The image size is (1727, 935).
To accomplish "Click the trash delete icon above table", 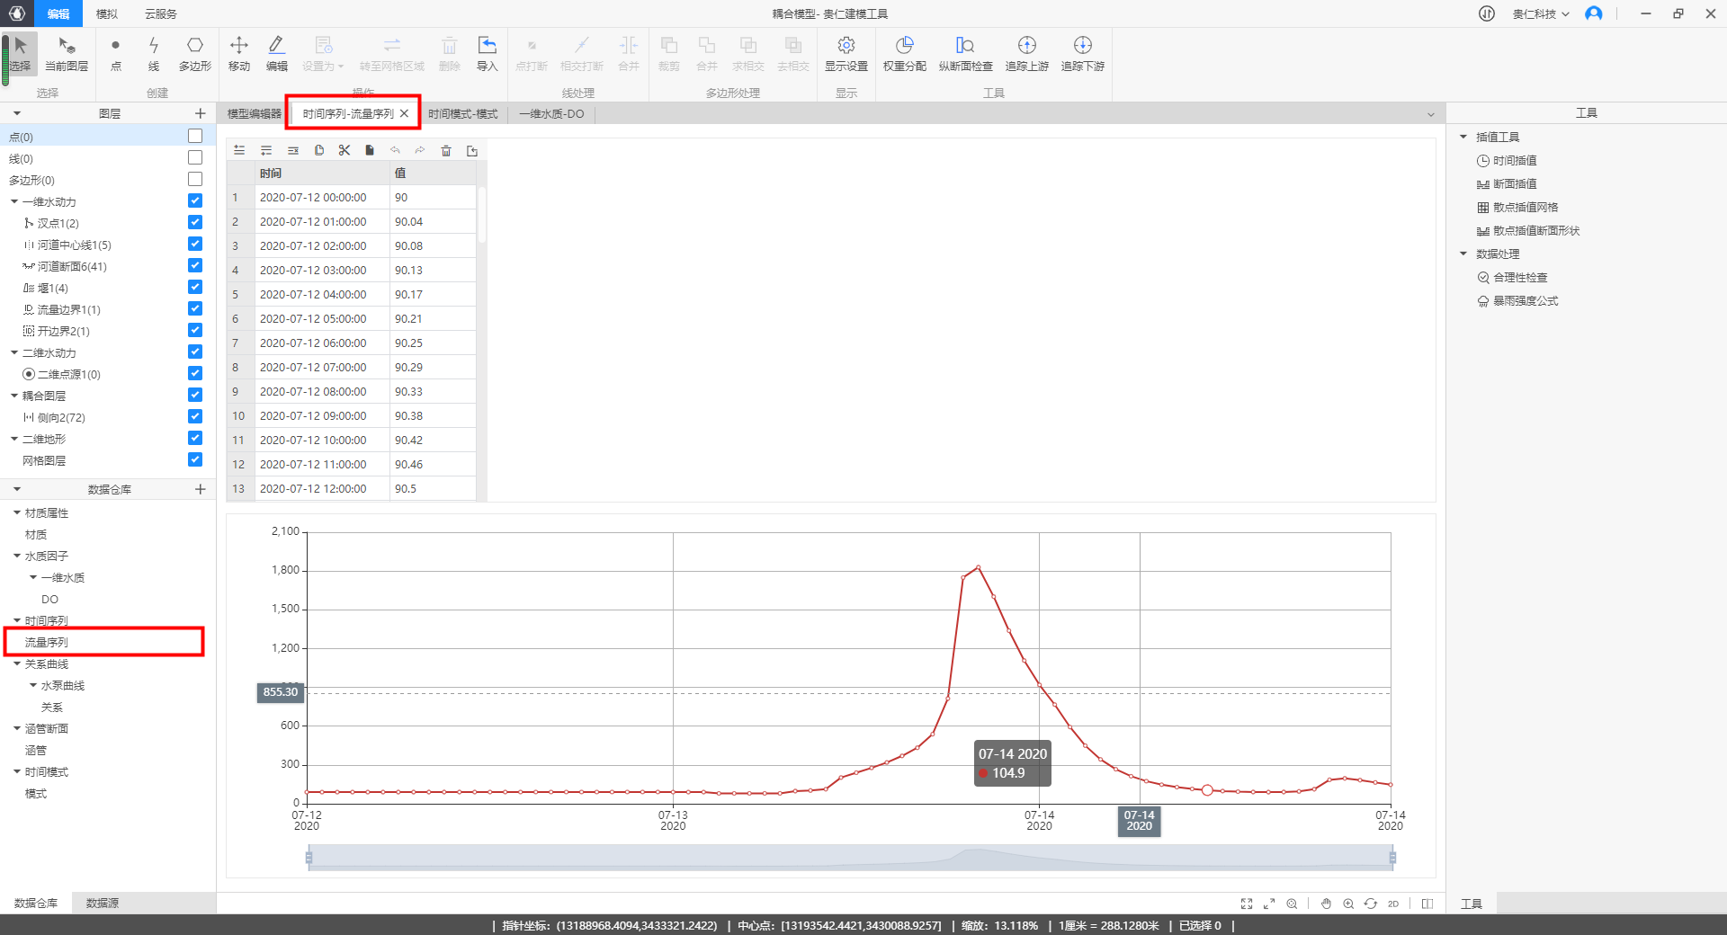I will [x=446, y=151].
